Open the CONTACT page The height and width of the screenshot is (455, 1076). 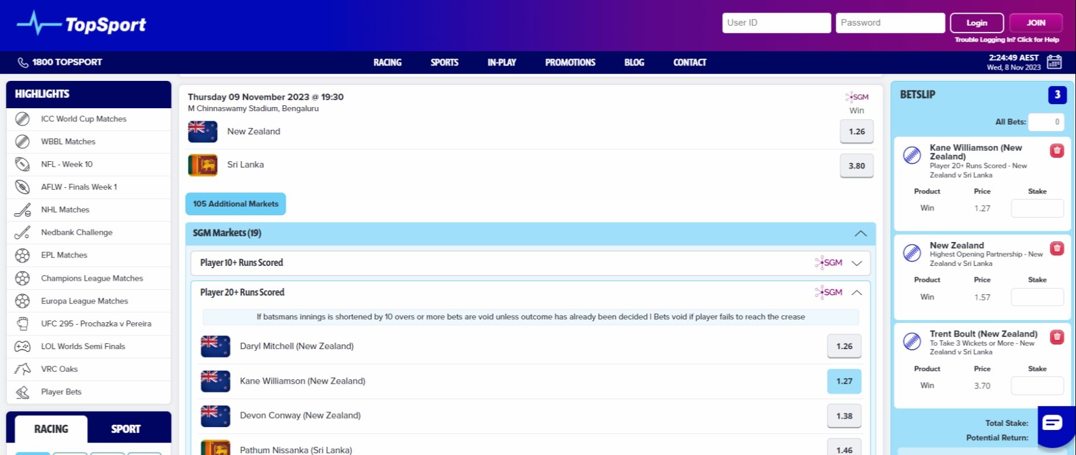(690, 63)
